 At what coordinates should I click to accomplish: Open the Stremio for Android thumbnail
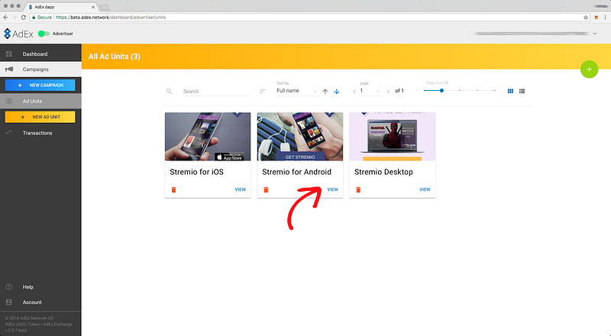point(300,137)
